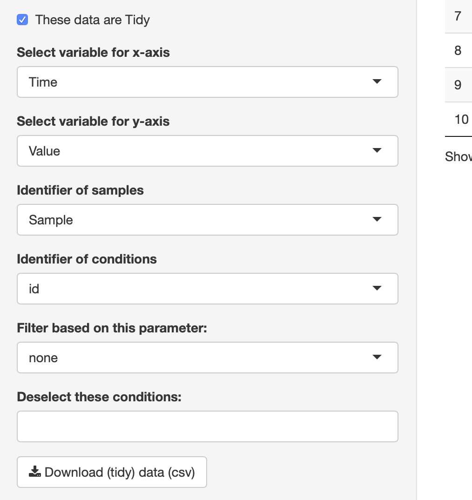Click the partially visible Show text below the table

click(x=459, y=156)
